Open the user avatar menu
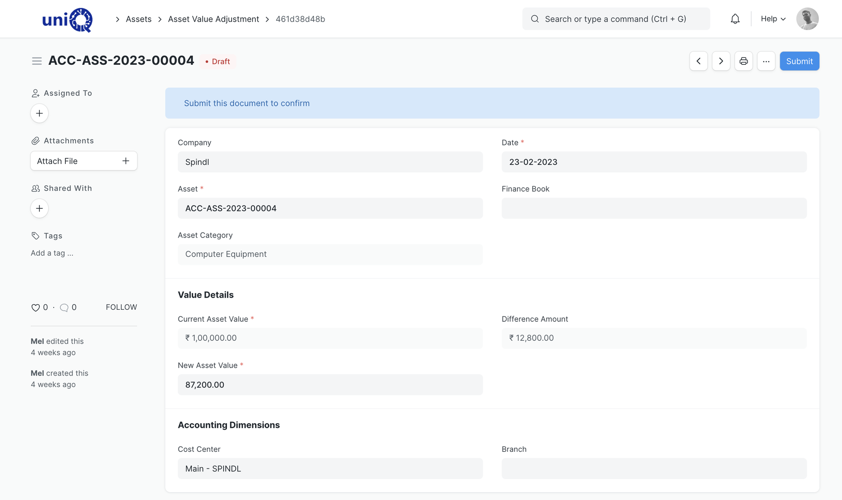The height and width of the screenshot is (500, 842). pyautogui.click(x=807, y=19)
